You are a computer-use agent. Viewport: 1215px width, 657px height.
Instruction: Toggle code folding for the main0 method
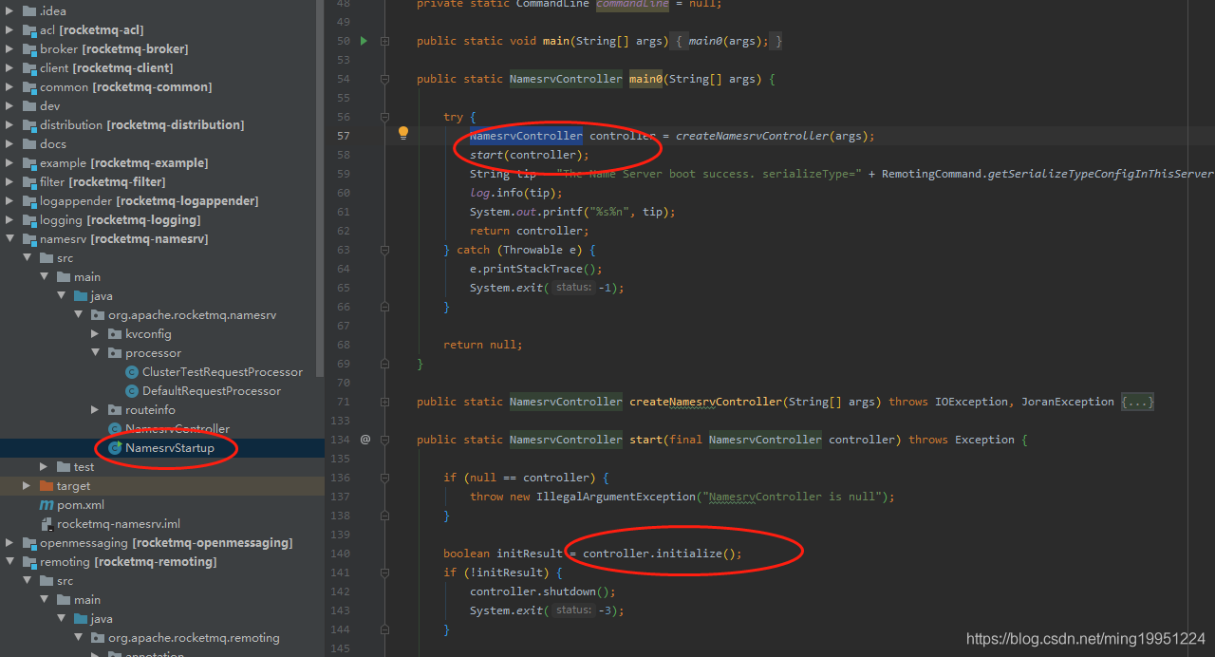point(385,79)
